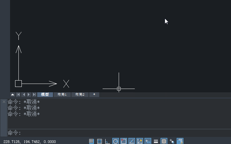Click the object snap tracking icon
This screenshot has height=144, width=231.
click(132, 141)
